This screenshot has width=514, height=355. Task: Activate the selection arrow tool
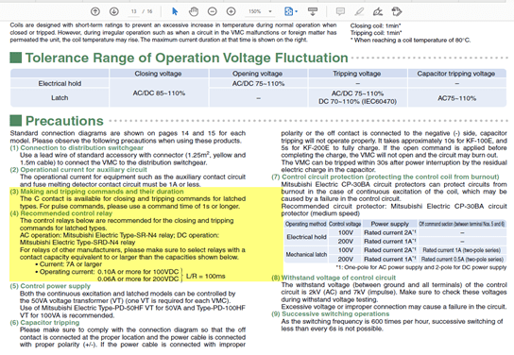coord(175,11)
